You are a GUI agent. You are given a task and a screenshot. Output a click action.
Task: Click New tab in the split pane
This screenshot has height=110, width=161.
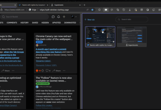click(89, 20)
